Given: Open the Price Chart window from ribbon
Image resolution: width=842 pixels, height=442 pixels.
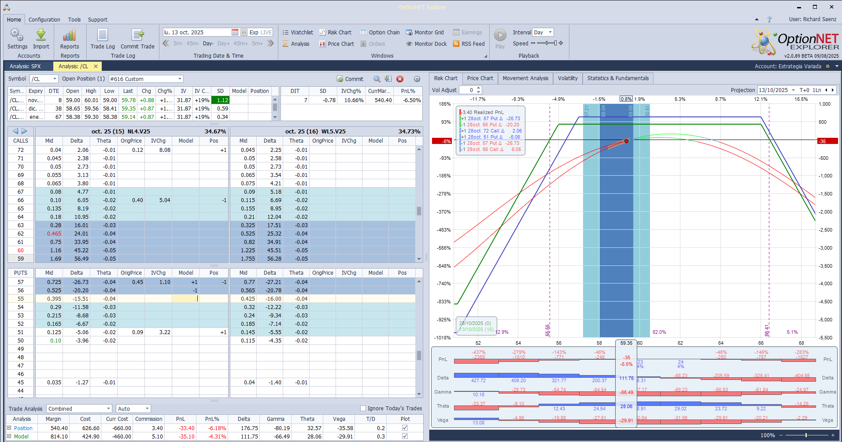Looking at the screenshot, I should tap(336, 44).
